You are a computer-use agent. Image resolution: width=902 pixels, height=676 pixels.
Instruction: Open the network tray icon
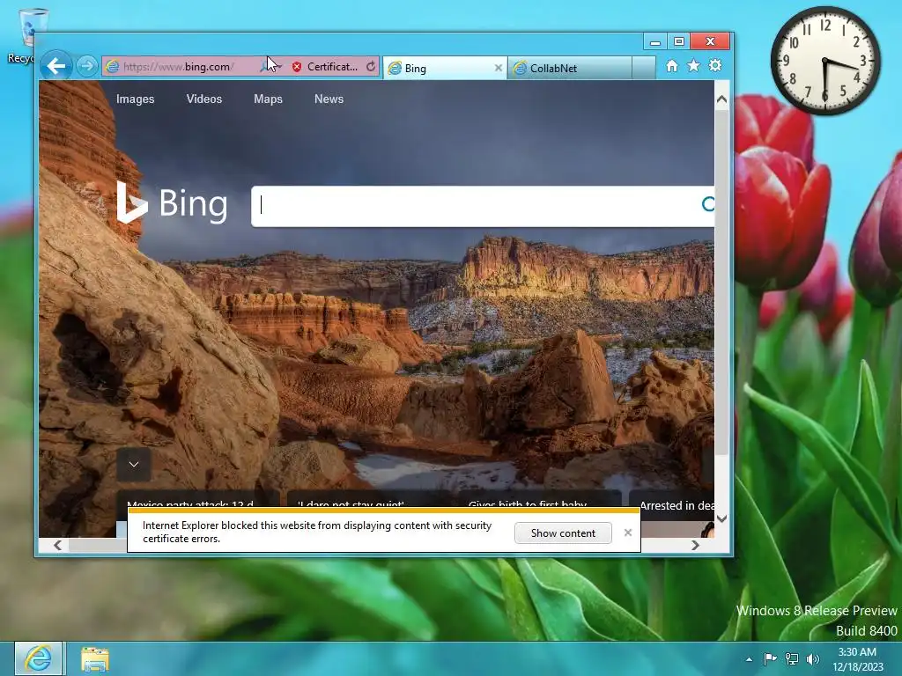[x=792, y=658]
